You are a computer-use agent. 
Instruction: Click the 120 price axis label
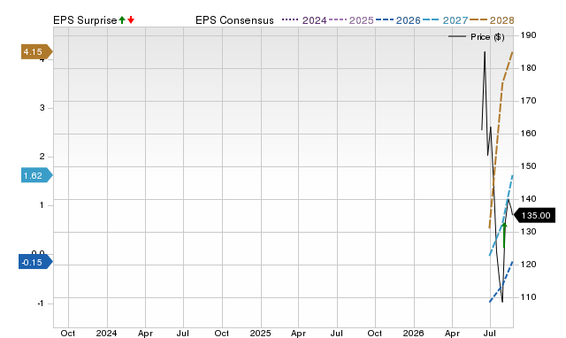pyautogui.click(x=529, y=265)
